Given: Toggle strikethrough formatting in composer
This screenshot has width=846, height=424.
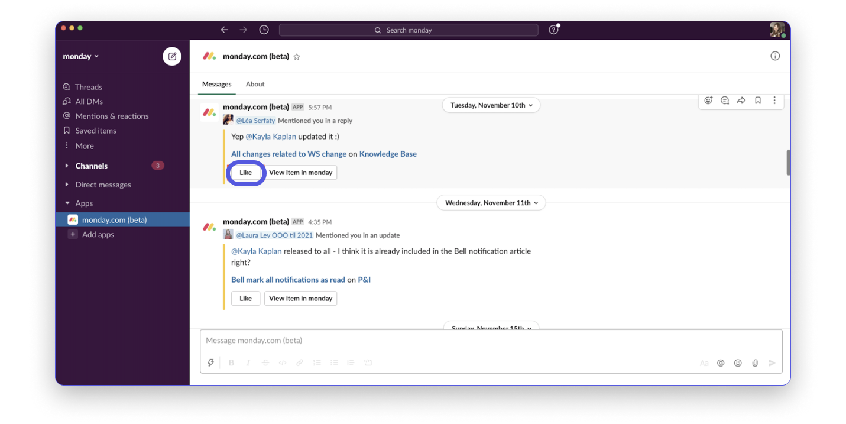Looking at the screenshot, I should click(265, 363).
